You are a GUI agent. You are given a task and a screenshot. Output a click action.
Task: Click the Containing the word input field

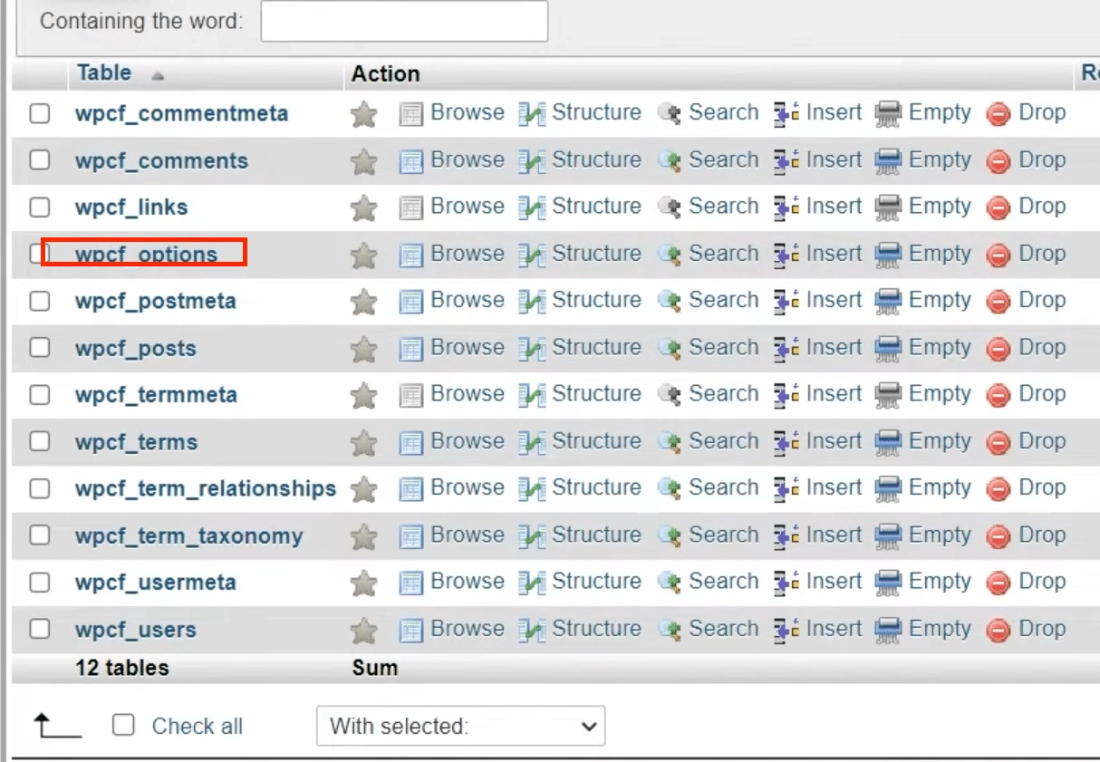pos(403,21)
